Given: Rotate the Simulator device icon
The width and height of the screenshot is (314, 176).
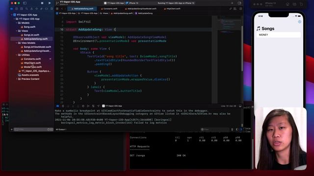Looking at the screenshot, I should coord(301,4).
